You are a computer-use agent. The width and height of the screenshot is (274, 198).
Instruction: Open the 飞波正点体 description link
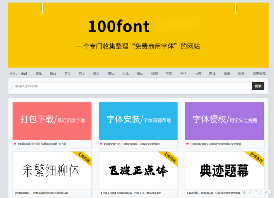tap(131, 193)
